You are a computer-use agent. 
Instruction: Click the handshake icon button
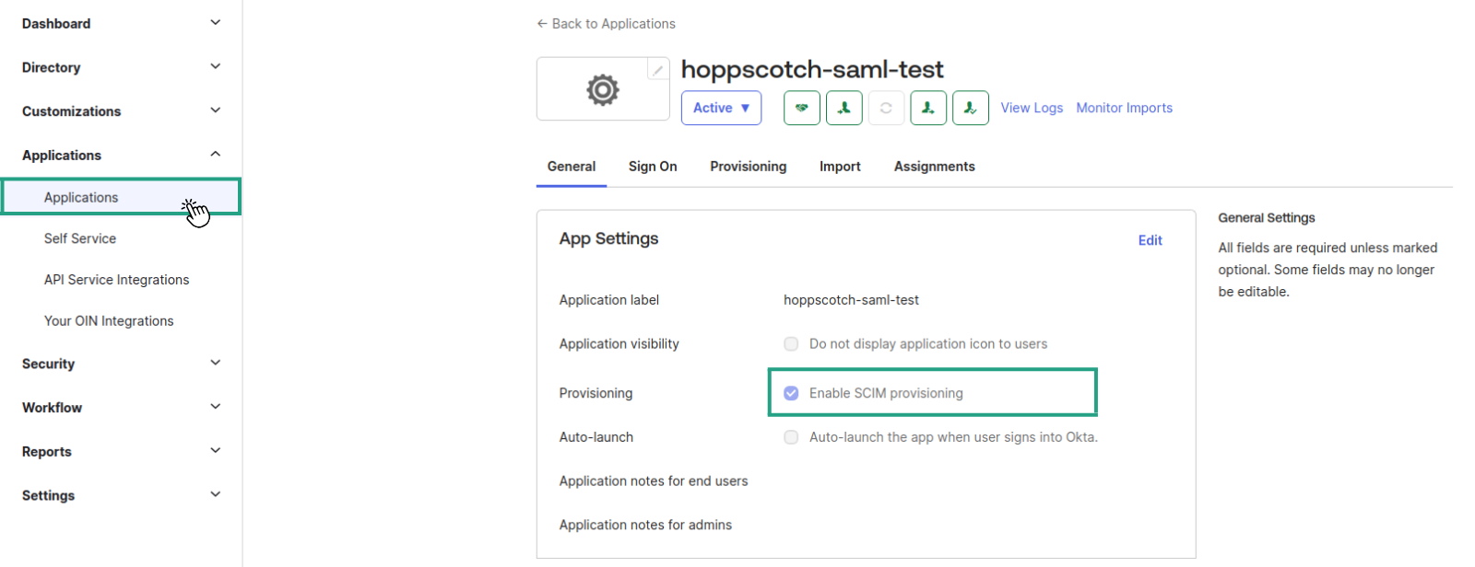(x=802, y=108)
